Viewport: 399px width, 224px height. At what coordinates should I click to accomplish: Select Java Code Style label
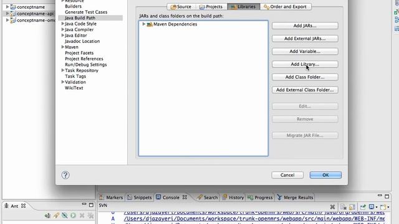point(80,24)
